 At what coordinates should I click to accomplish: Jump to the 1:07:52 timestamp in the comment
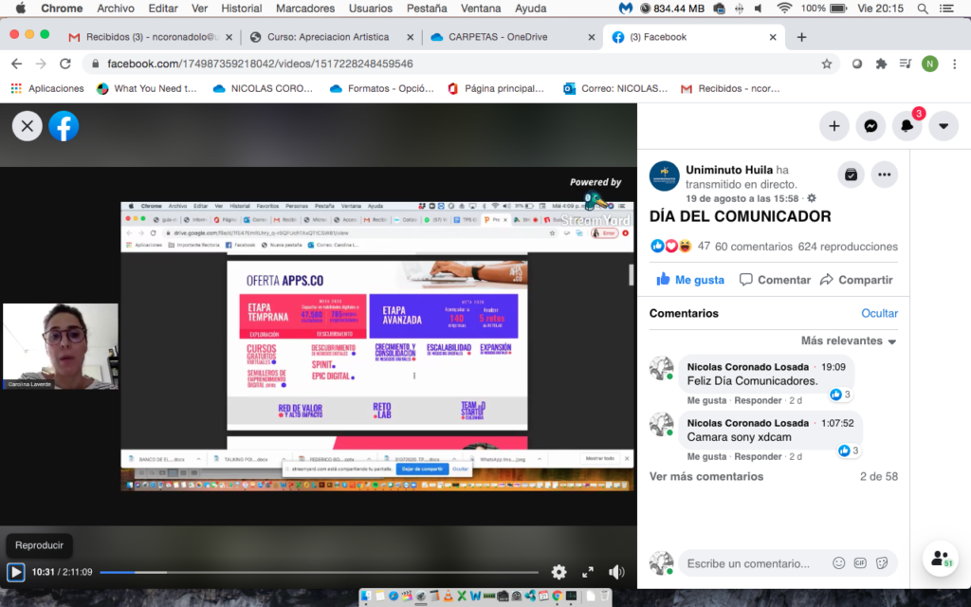tap(837, 423)
